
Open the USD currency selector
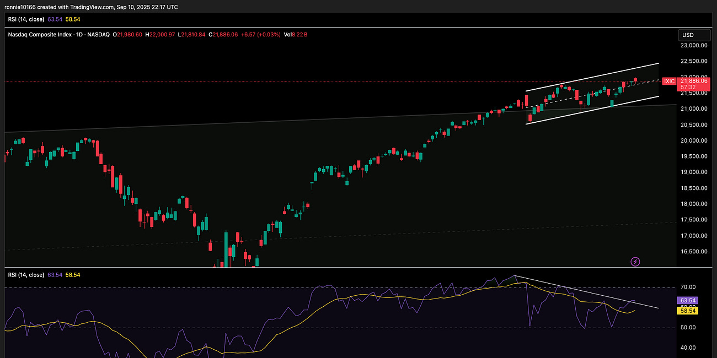694,35
